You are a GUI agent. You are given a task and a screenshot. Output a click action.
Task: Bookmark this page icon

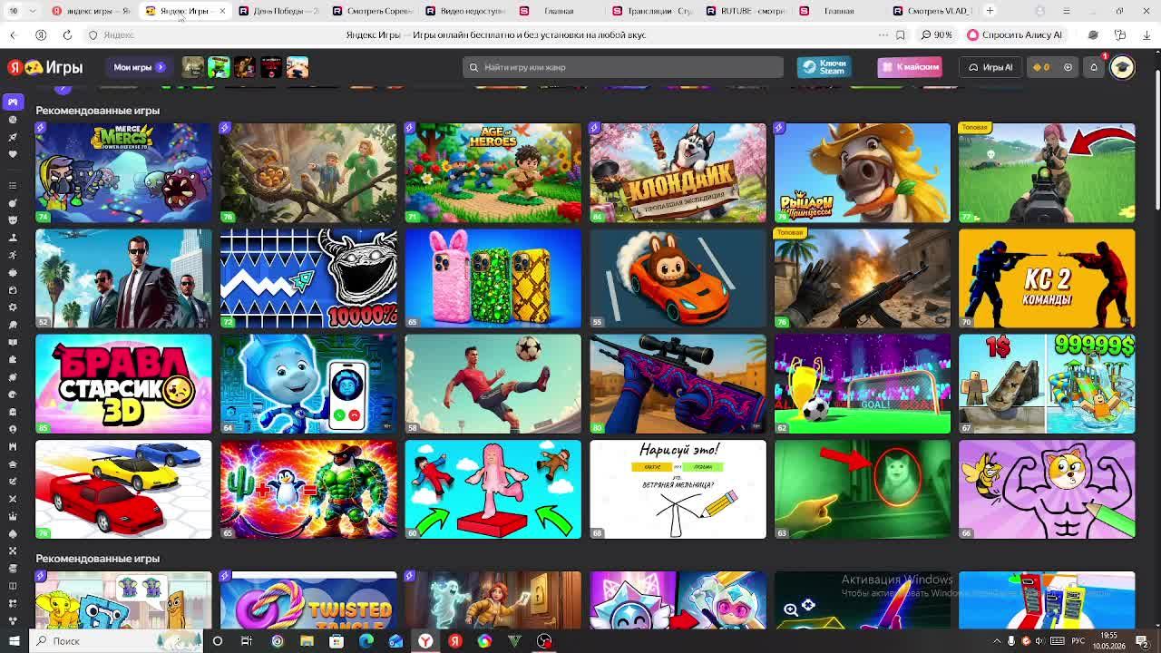click(900, 34)
